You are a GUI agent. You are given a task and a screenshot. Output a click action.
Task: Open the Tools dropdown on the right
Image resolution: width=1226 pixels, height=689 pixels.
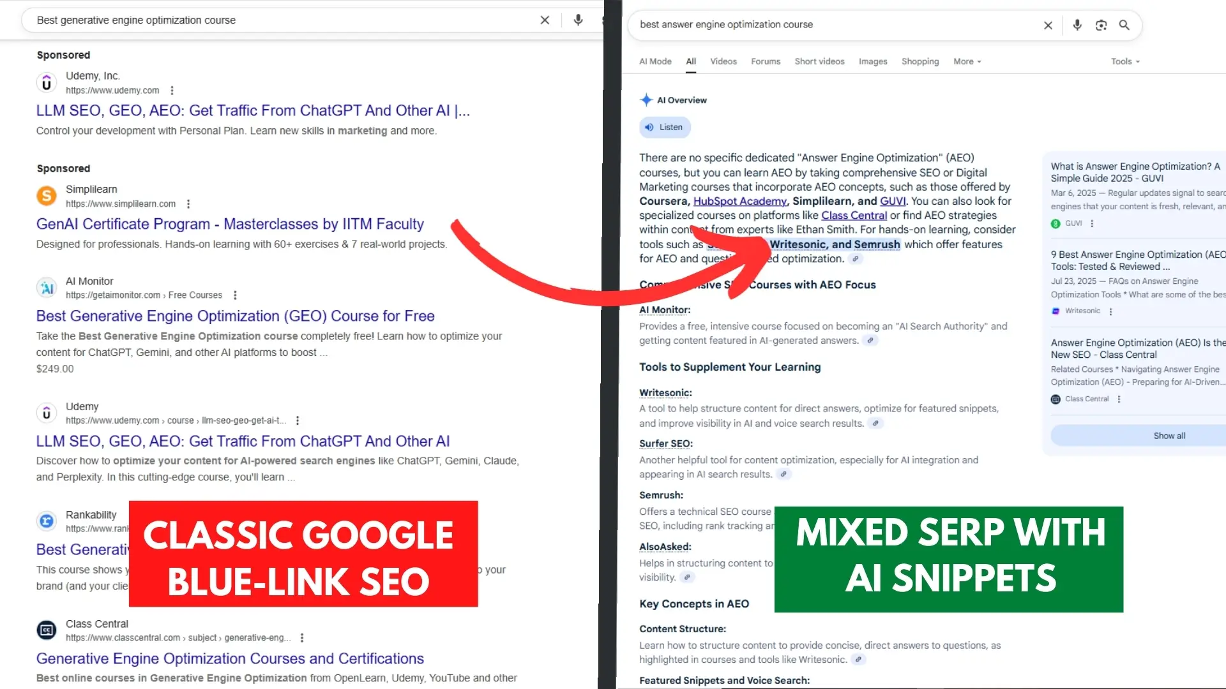[x=1124, y=61]
